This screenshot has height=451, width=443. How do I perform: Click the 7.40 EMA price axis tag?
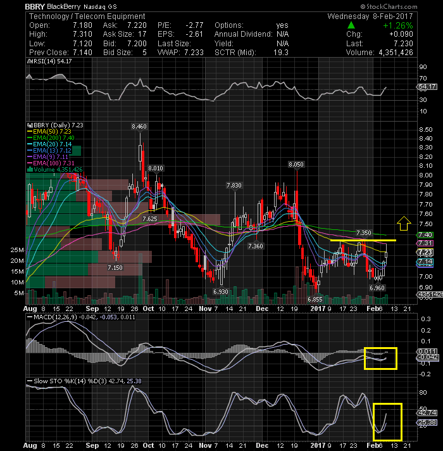click(425, 235)
